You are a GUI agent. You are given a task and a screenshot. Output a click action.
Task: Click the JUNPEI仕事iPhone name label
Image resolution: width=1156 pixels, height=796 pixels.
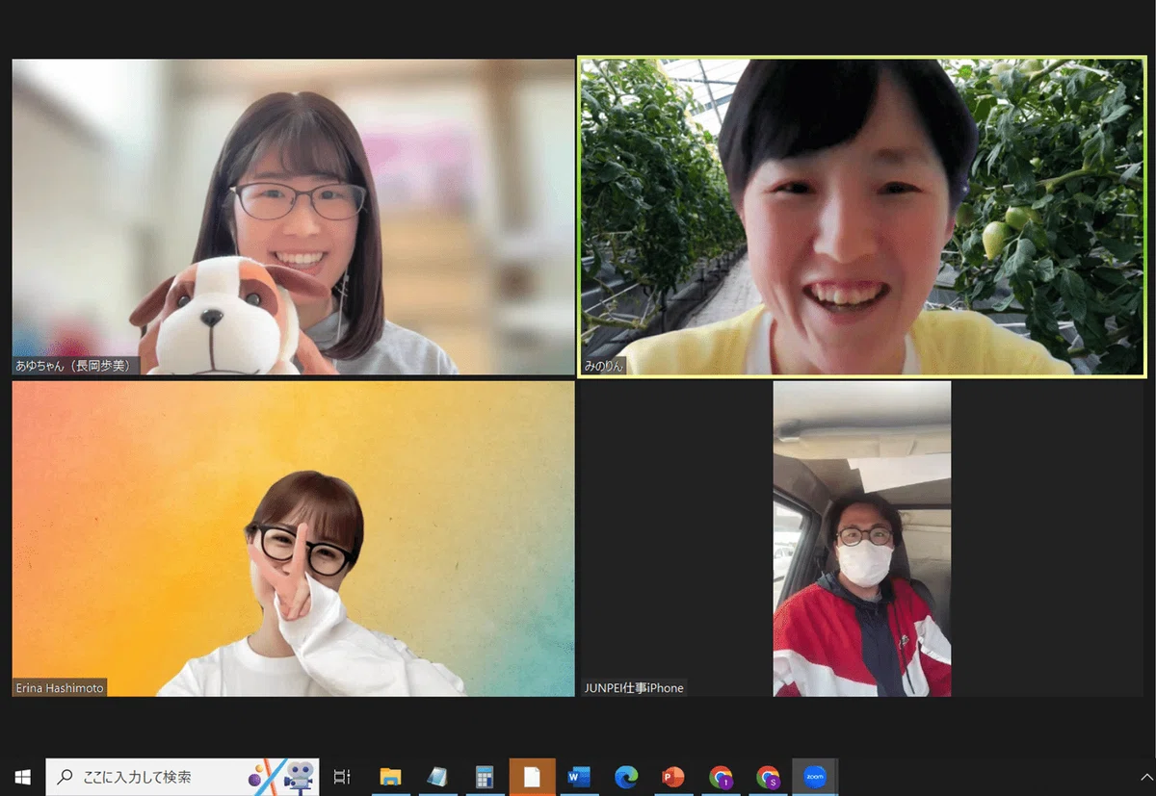tap(634, 687)
